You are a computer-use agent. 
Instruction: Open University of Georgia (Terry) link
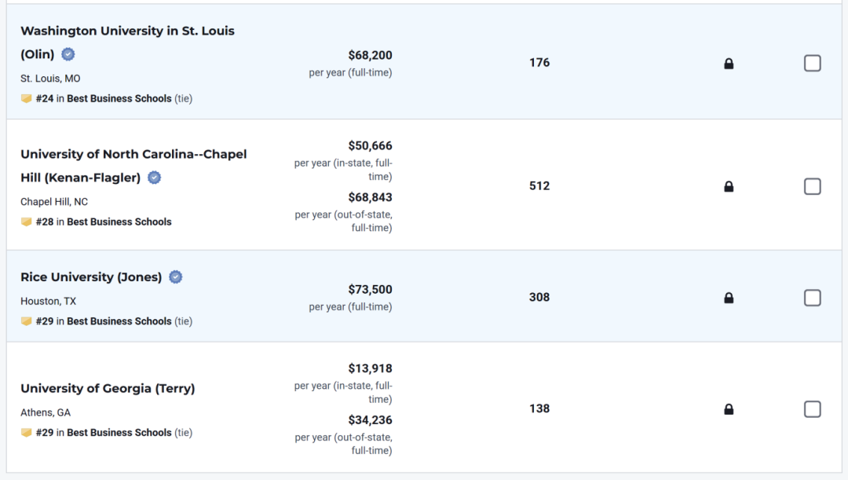(108, 389)
